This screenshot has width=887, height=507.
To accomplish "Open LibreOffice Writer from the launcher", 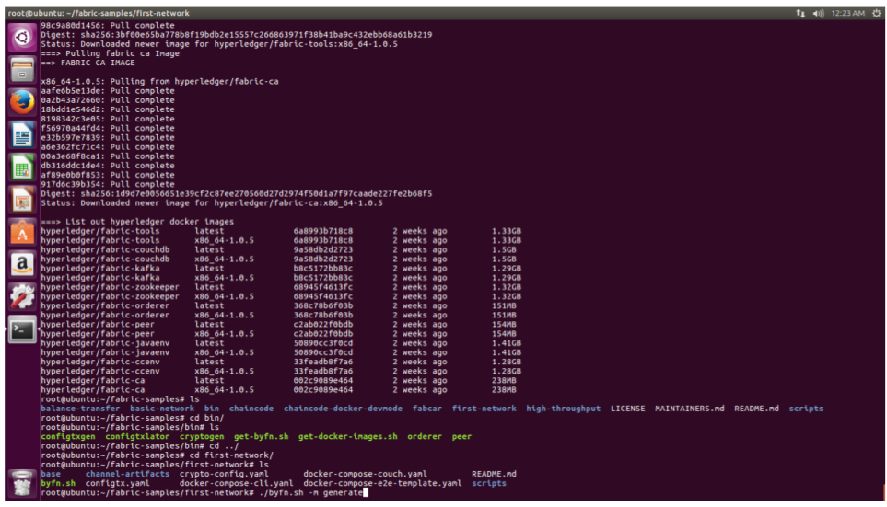I will point(22,135).
